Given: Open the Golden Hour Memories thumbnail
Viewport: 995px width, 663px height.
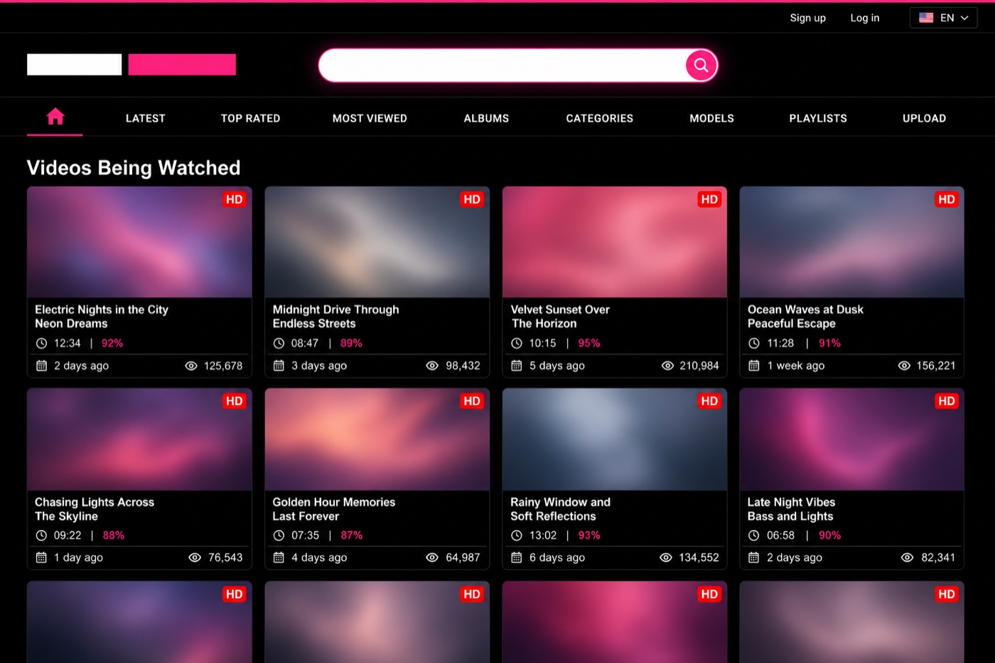Looking at the screenshot, I should point(377,440).
